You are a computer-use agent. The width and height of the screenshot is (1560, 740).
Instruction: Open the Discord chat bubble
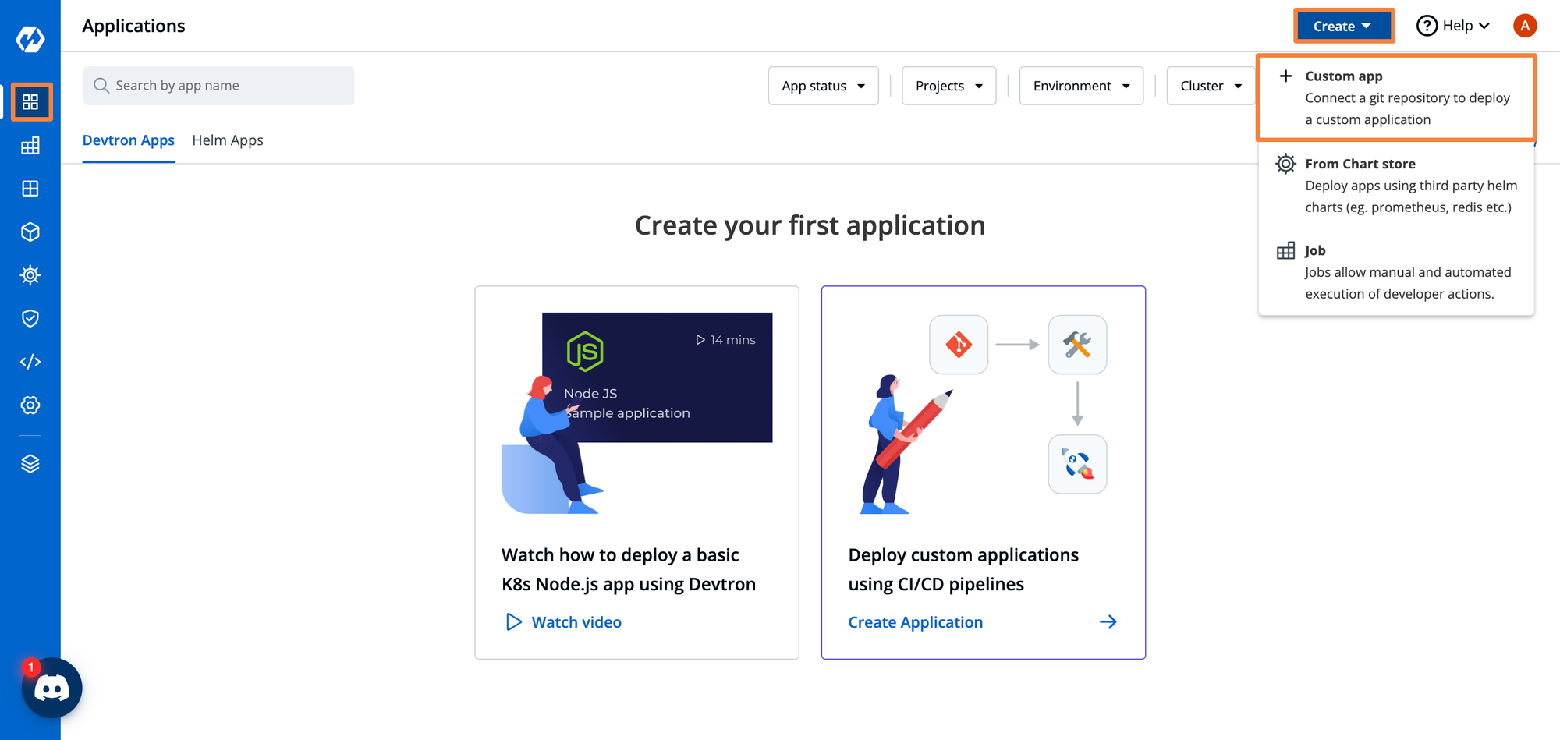click(x=52, y=688)
